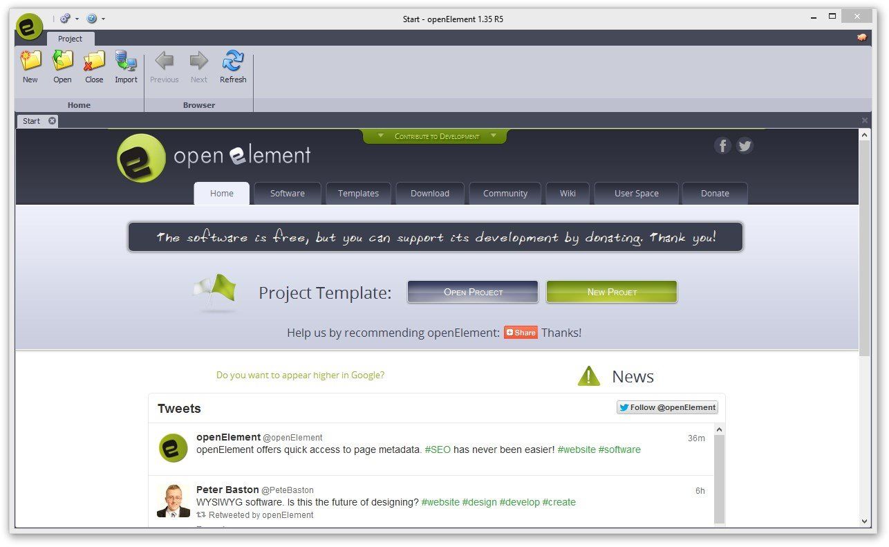
Task: Click 'Retweeted by openElement' text
Action: pyautogui.click(x=261, y=515)
